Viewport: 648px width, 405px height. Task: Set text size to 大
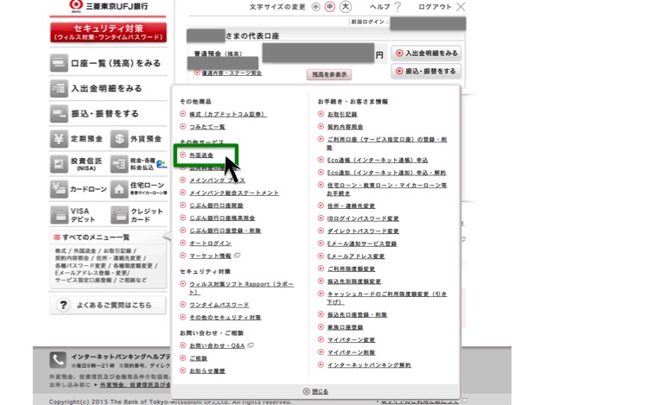point(346,7)
